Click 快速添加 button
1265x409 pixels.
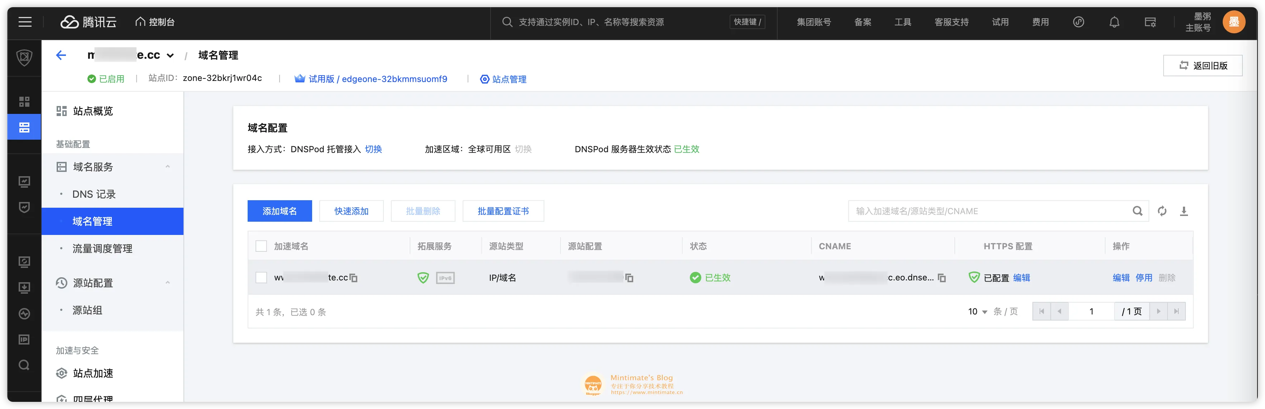pyautogui.click(x=351, y=211)
